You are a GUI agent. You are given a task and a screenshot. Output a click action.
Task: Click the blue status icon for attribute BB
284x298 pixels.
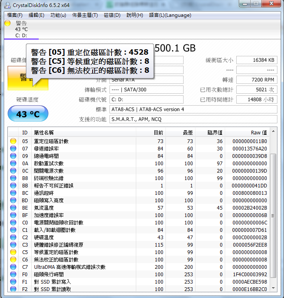click(x=13, y=185)
